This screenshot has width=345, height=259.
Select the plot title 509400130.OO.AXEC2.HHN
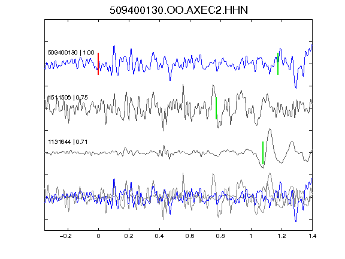(x=178, y=10)
